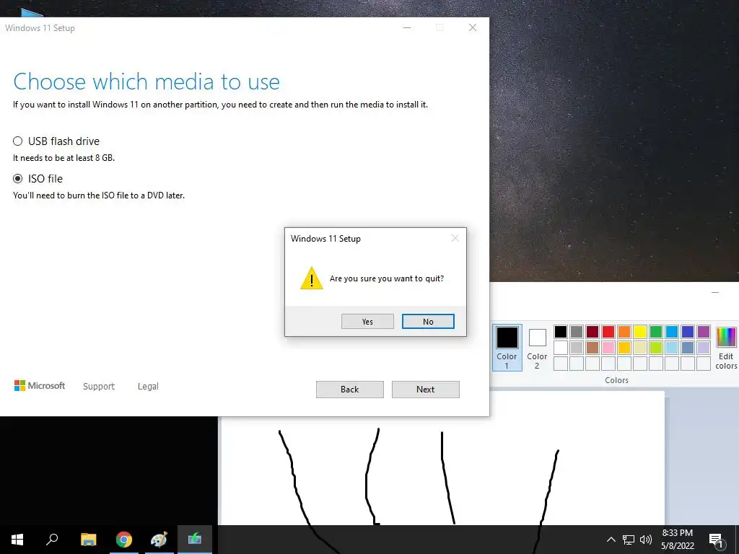Click the Back button in Setup
The height and width of the screenshot is (554, 739).
click(350, 389)
